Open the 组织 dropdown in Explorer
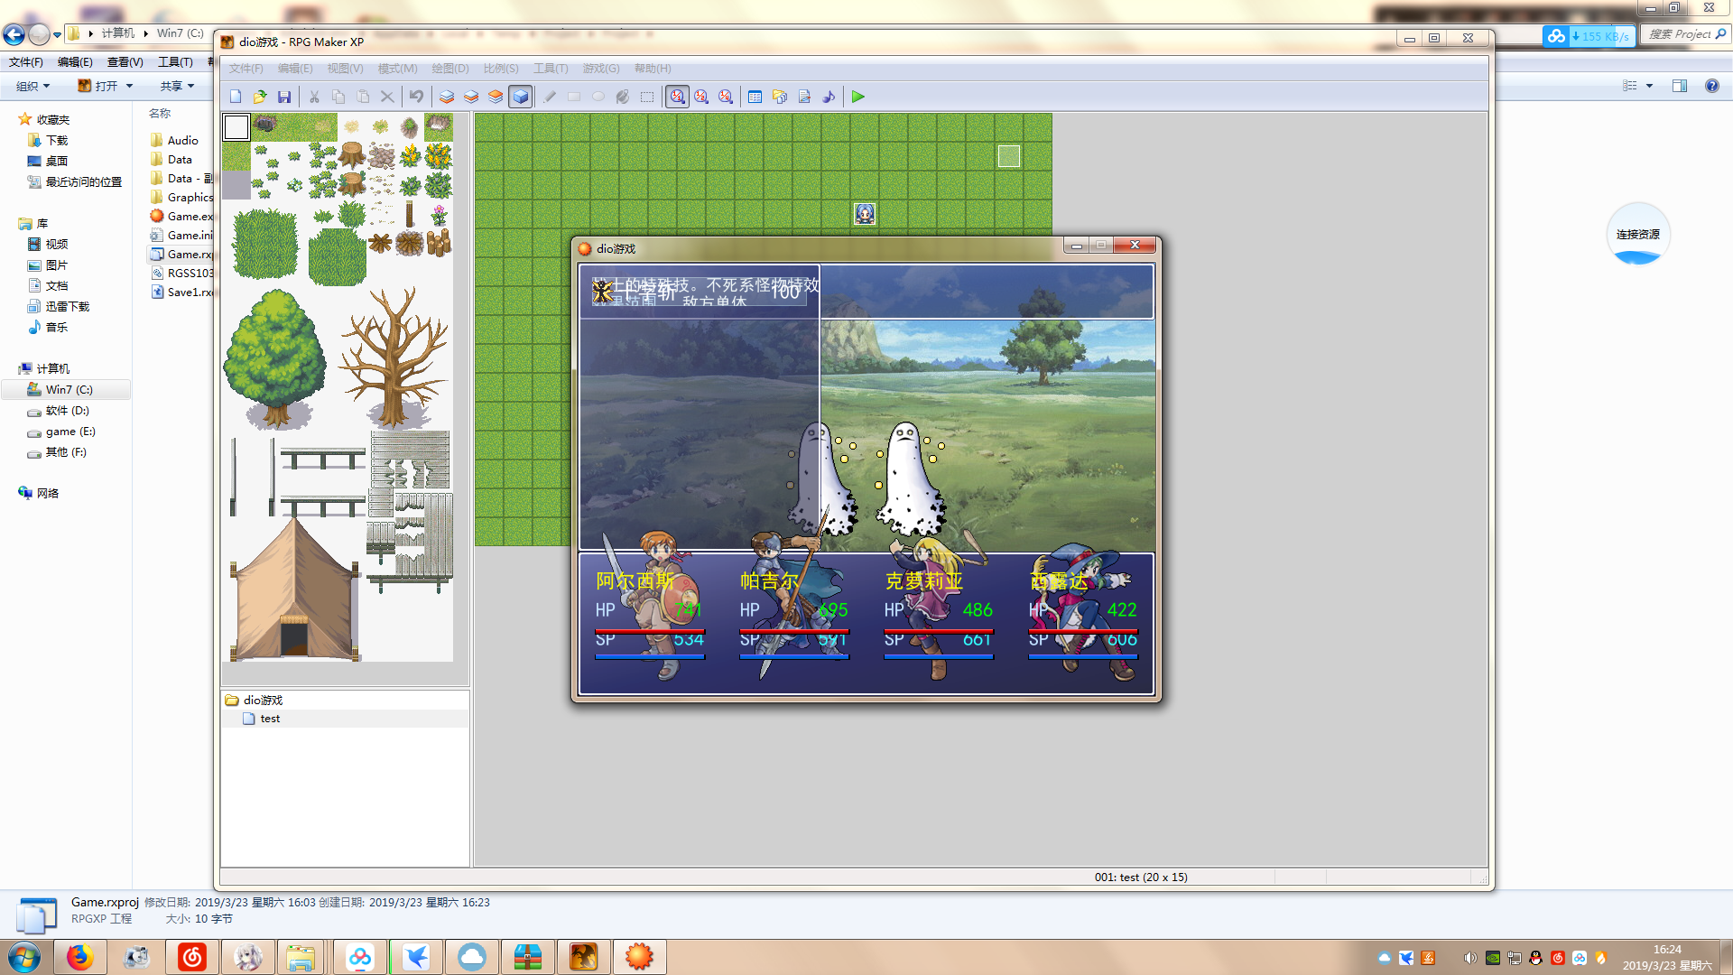The height and width of the screenshot is (975, 1733). point(32,86)
